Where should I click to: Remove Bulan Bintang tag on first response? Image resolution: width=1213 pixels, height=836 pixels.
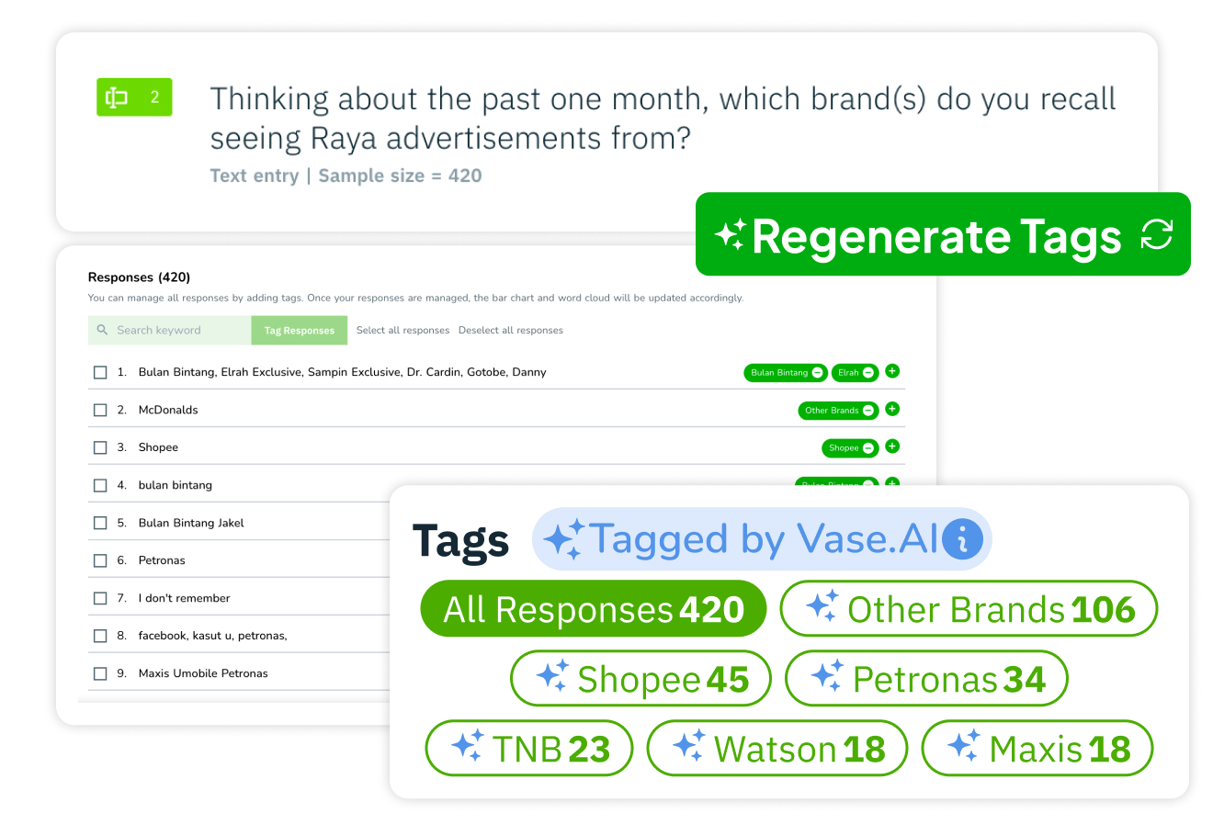pyautogui.click(x=817, y=373)
